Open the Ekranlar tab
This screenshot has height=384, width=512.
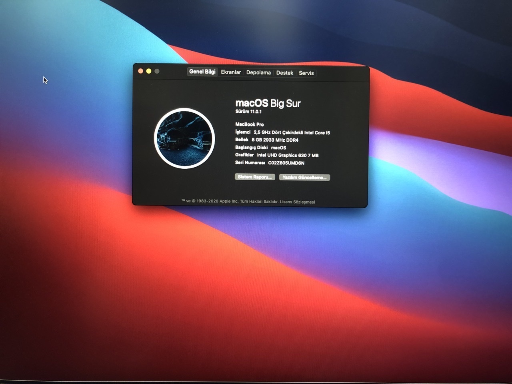click(x=231, y=72)
